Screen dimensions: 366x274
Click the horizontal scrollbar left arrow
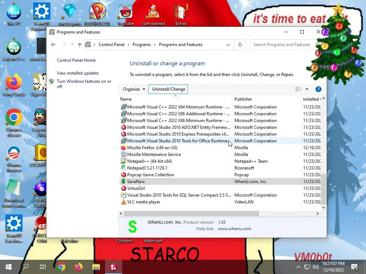121,213
